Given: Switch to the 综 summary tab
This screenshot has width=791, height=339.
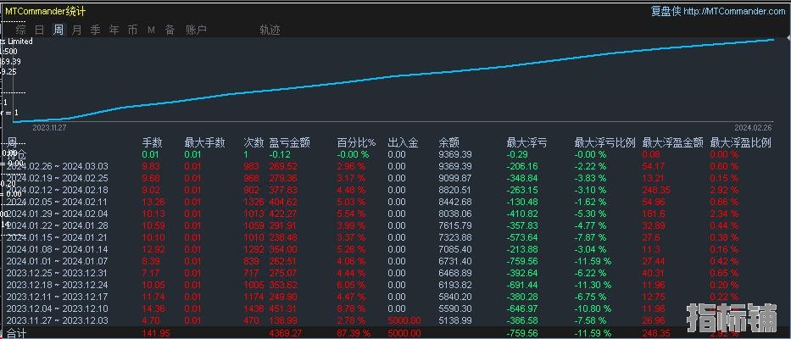Looking at the screenshot, I should pos(20,30).
